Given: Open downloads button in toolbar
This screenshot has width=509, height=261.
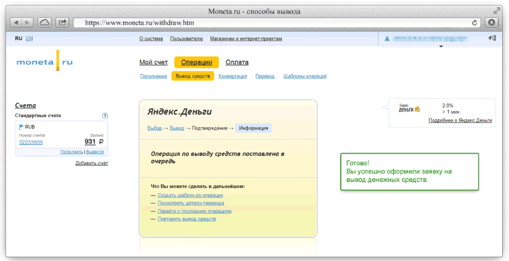Looking at the screenshot, I should (492, 22).
